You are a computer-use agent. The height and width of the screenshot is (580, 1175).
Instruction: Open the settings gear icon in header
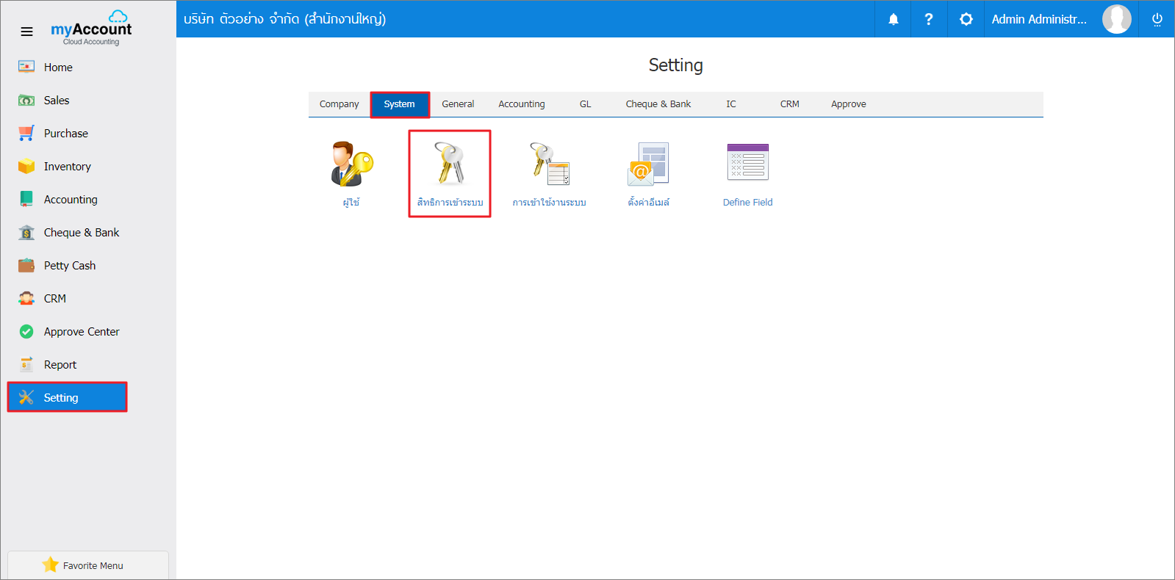click(966, 19)
